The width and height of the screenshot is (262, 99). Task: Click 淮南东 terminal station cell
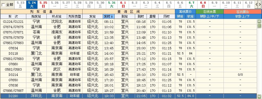57,32
